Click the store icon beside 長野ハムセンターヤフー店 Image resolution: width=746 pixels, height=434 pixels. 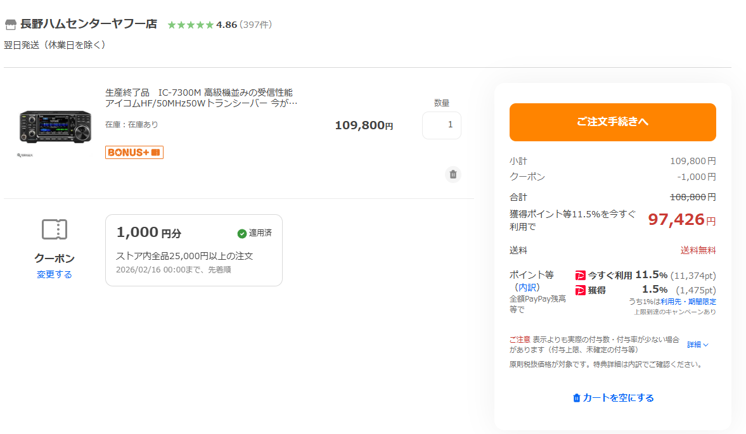(10, 25)
